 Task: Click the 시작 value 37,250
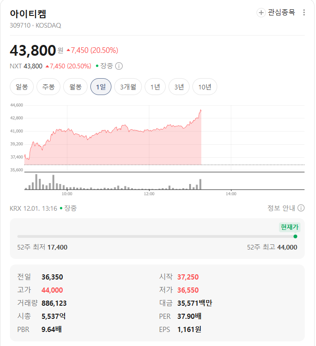tap(188, 277)
